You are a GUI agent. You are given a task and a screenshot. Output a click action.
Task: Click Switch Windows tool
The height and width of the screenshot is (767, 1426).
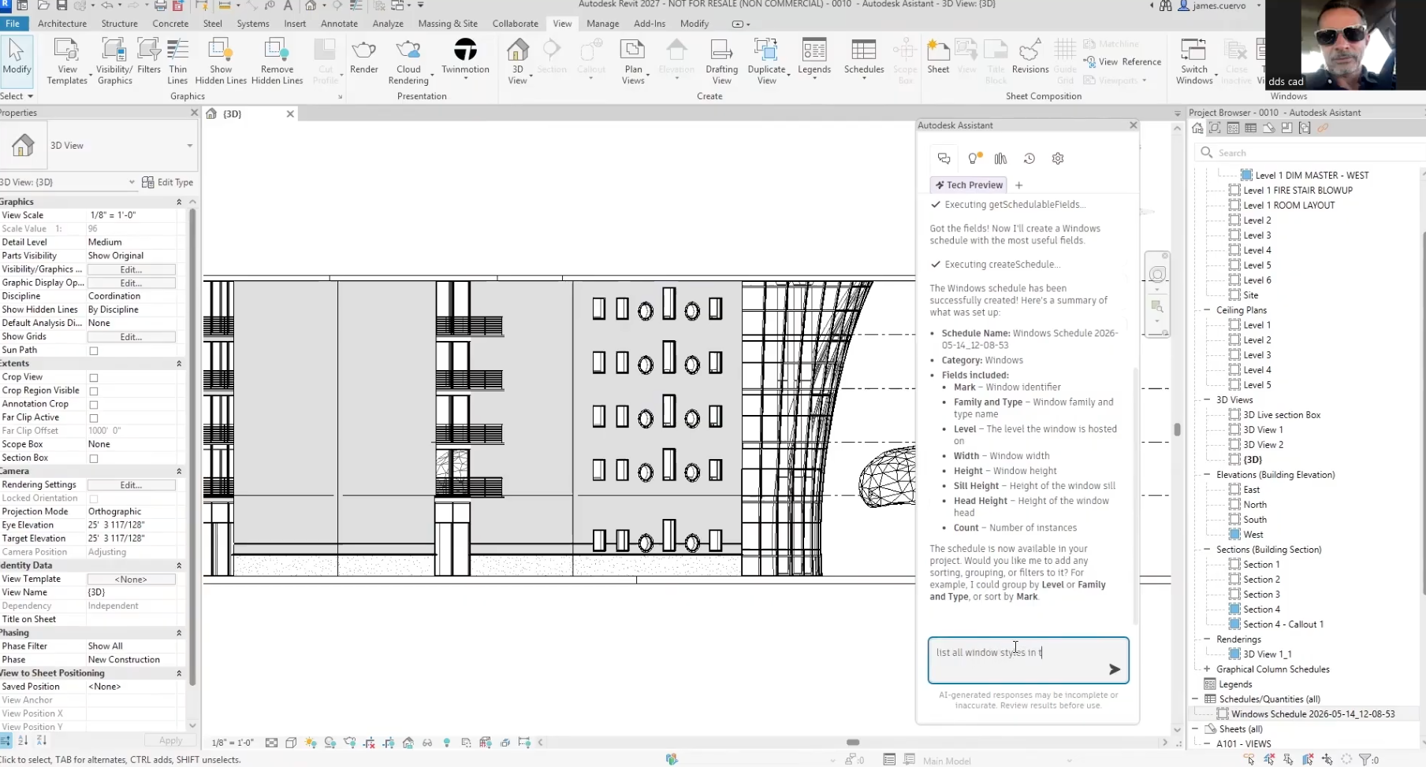coord(1194,61)
